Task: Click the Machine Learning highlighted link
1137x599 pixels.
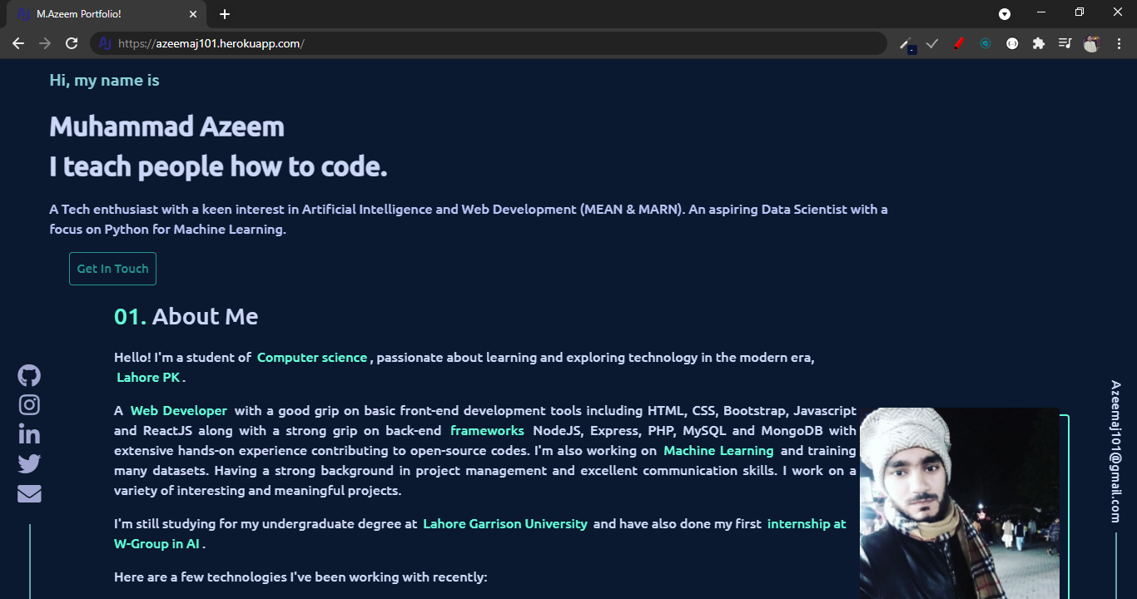Action: (718, 451)
